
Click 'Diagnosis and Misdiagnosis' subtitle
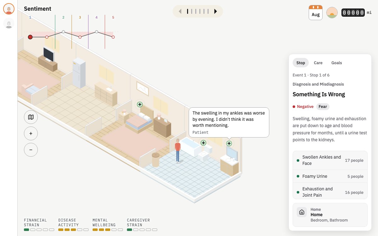pyautogui.click(x=318, y=84)
